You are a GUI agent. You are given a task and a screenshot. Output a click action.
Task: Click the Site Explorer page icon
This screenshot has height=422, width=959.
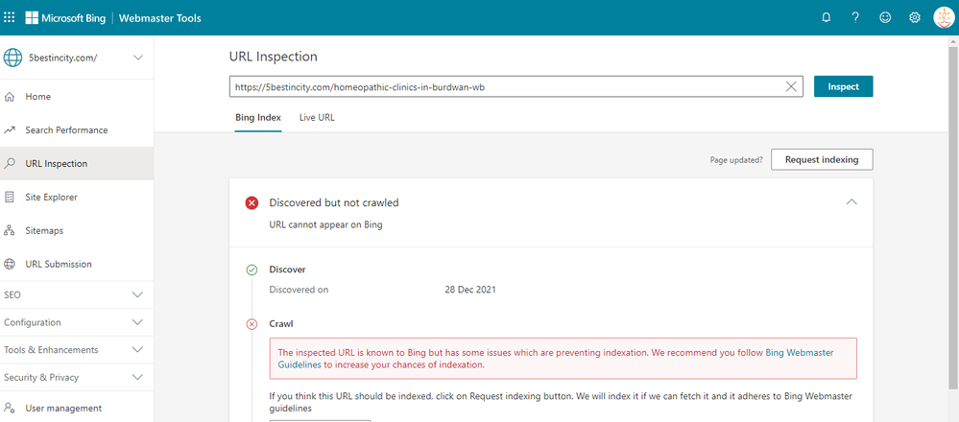tap(10, 198)
